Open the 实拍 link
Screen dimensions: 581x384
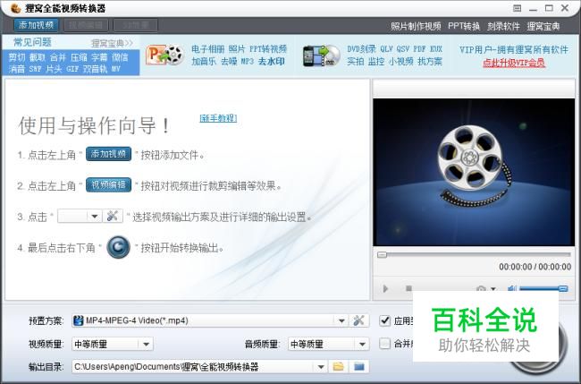pos(356,61)
